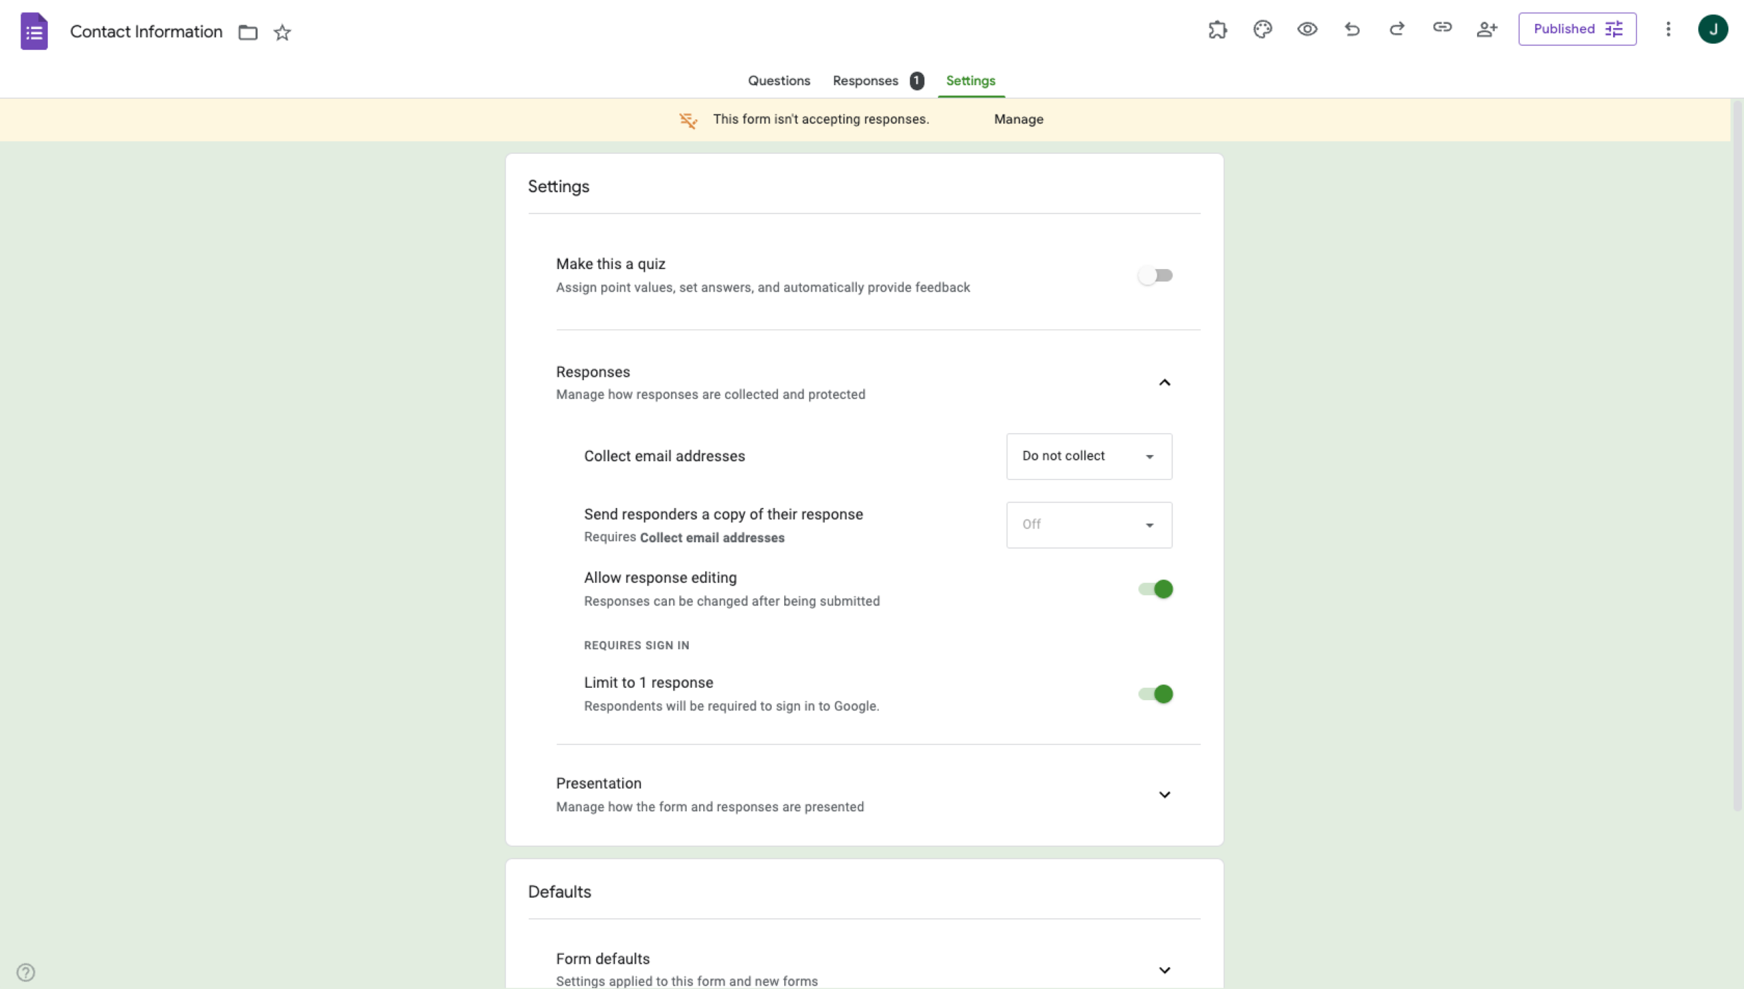Move the form to a folder

247,32
